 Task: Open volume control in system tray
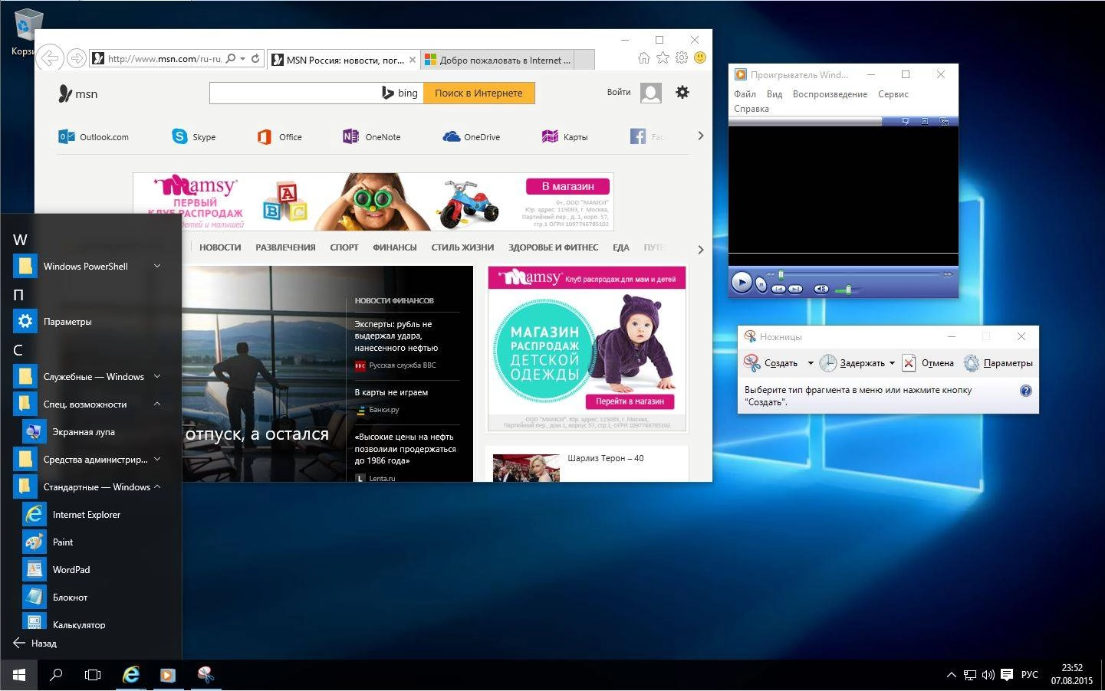tap(988, 675)
